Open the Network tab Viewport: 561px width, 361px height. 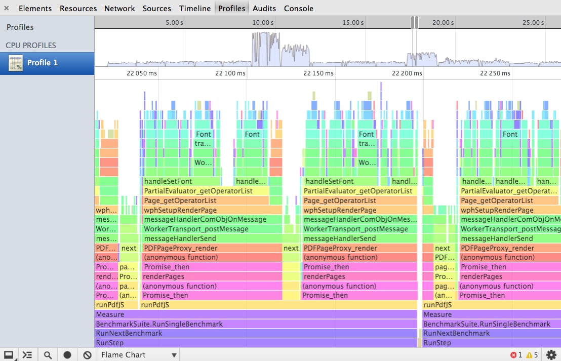click(x=119, y=8)
